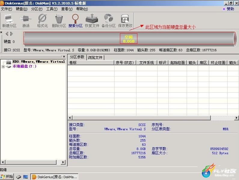Viewport: 239px width, 180px height.
Task: Open the 查看(V) menu
Action: tap(67, 9)
